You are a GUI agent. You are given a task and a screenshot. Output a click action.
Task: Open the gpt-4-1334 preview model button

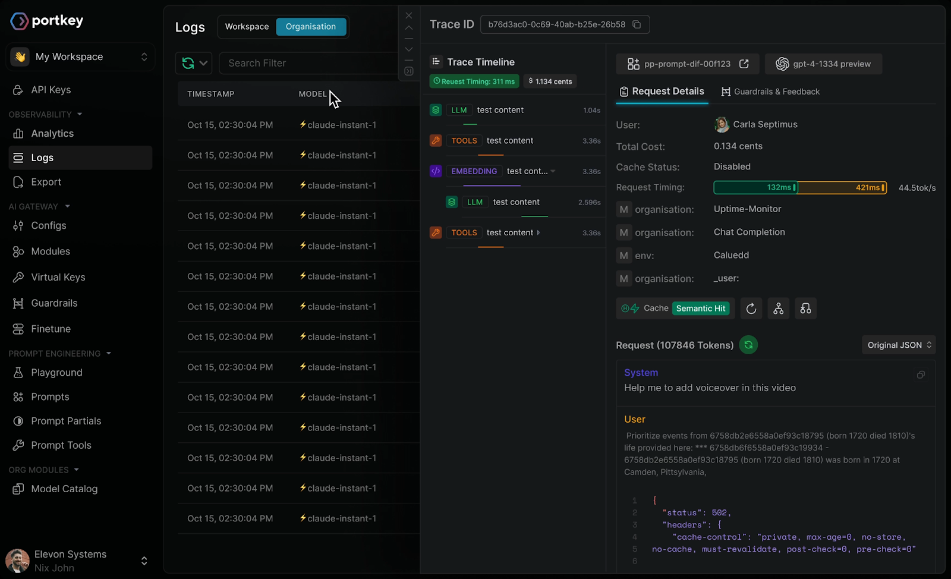(824, 64)
